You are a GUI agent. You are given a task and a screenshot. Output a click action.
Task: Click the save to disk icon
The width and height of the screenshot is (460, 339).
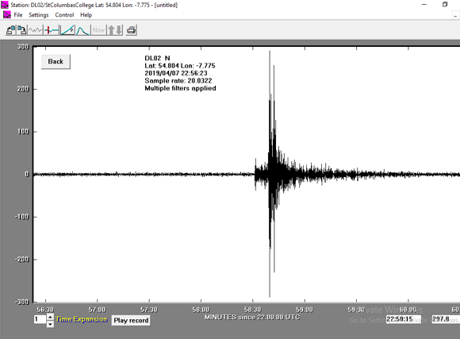coord(21,30)
